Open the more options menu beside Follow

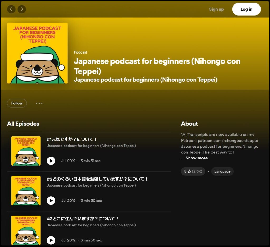(39, 103)
